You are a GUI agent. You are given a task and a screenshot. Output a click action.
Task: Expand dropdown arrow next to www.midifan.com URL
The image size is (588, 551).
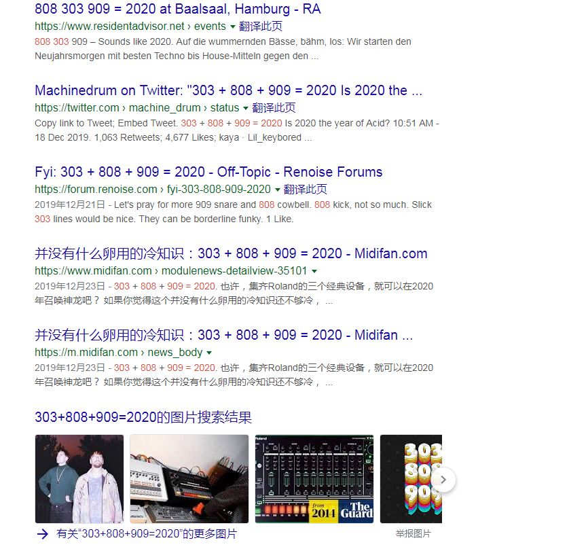[314, 271]
